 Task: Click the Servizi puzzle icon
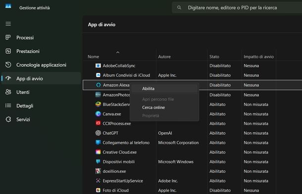pos(8,119)
